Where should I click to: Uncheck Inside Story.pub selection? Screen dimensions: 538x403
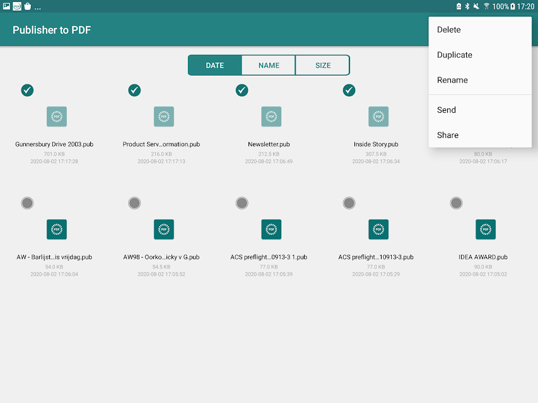[349, 90]
